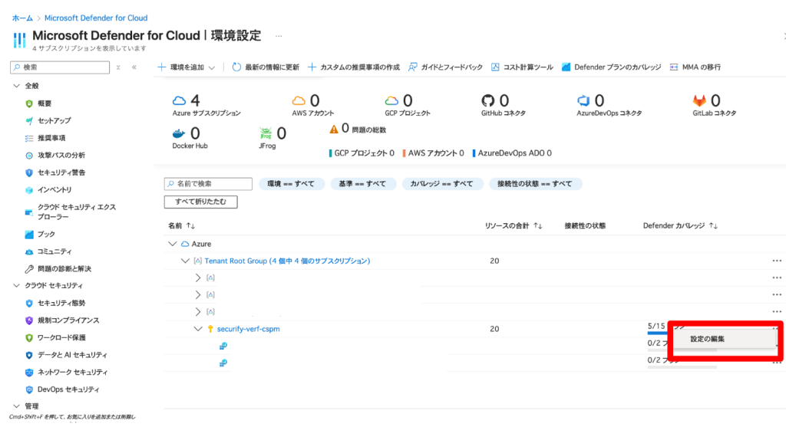This screenshot has height=427, width=786.
Task: Click the すべて折りたたむ button
Action: point(201,202)
